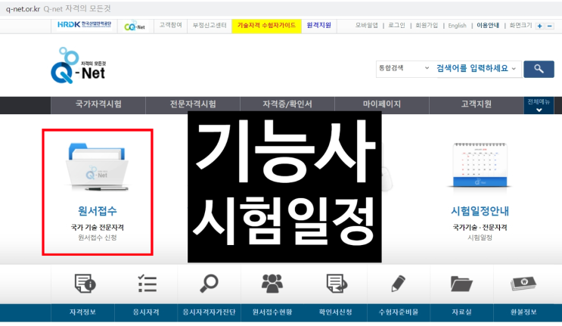
Task: Click the 응시자격자가진단 magnifier icon
Action: (209, 284)
